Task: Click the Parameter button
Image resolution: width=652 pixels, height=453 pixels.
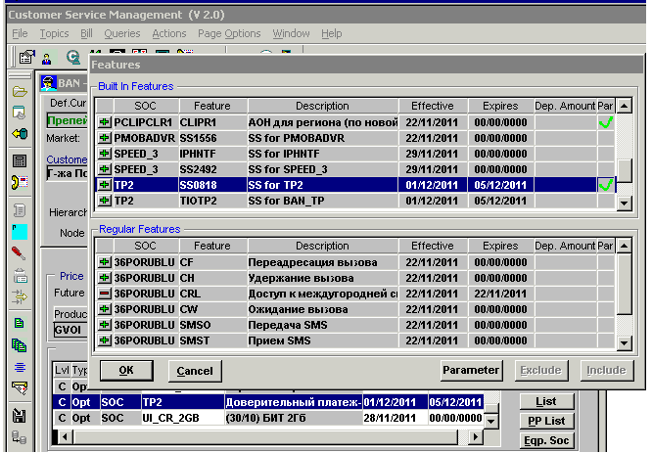Action: click(x=471, y=370)
